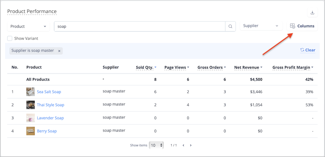
Task: Sort by the Net Revenue column
Action: tap(248, 67)
